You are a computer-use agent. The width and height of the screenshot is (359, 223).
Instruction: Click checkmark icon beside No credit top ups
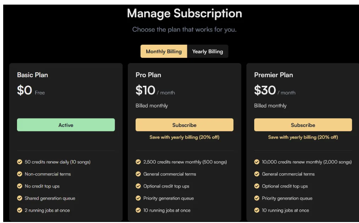click(20, 186)
